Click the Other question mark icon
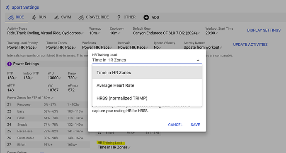The width and height of the screenshot is (286, 153). pos(119,17)
